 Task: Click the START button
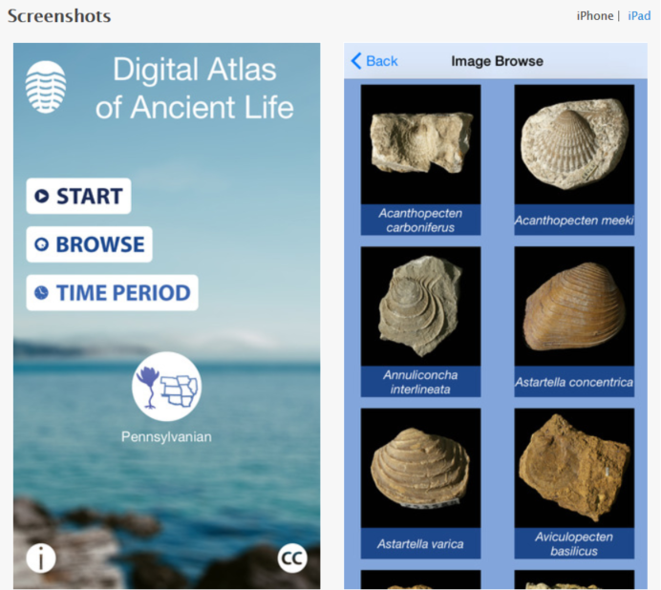[x=78, y=196]
